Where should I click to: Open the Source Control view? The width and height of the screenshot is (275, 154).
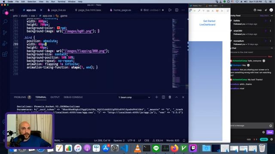(5, 33)
